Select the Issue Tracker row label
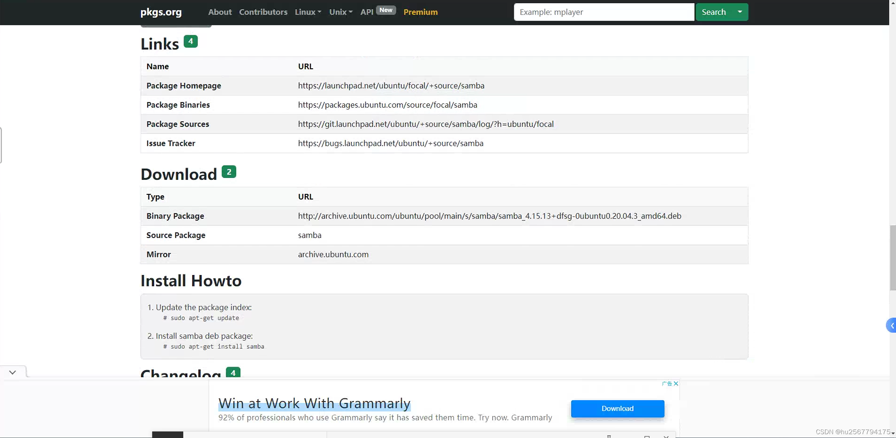 tap(171, 143)
